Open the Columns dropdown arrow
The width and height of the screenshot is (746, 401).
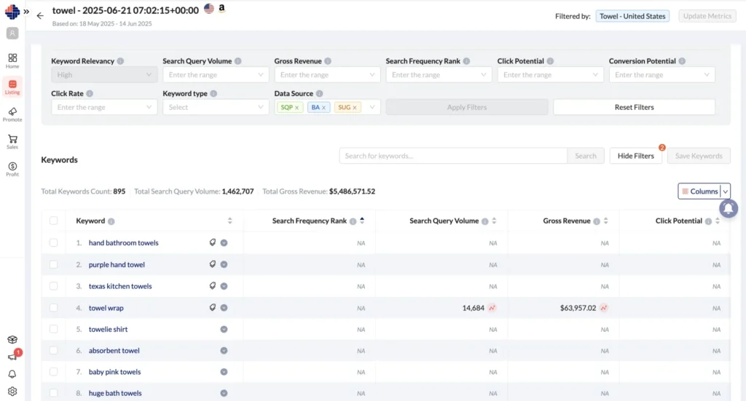725,191
